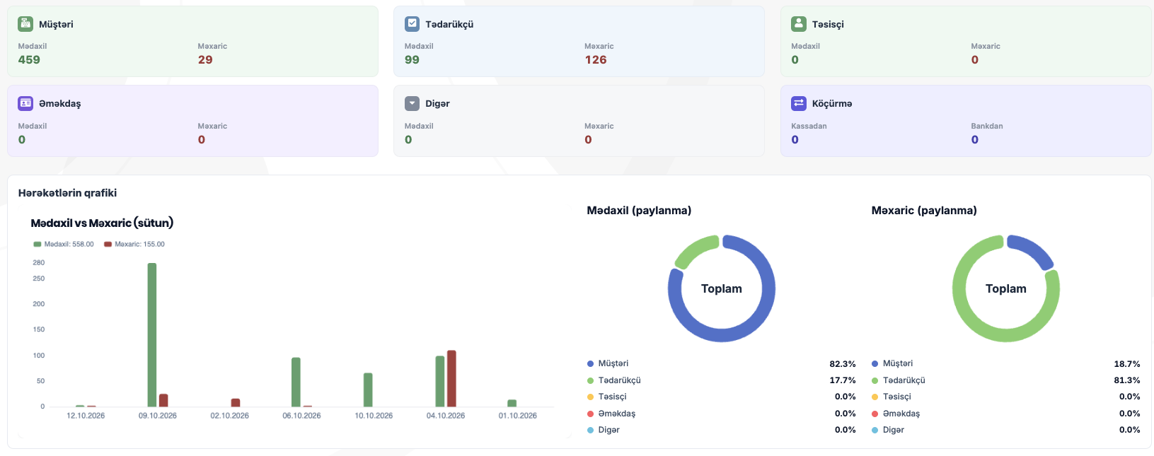
Task: Click the Əməkdaş card ID icon
Action: point(25,103)
